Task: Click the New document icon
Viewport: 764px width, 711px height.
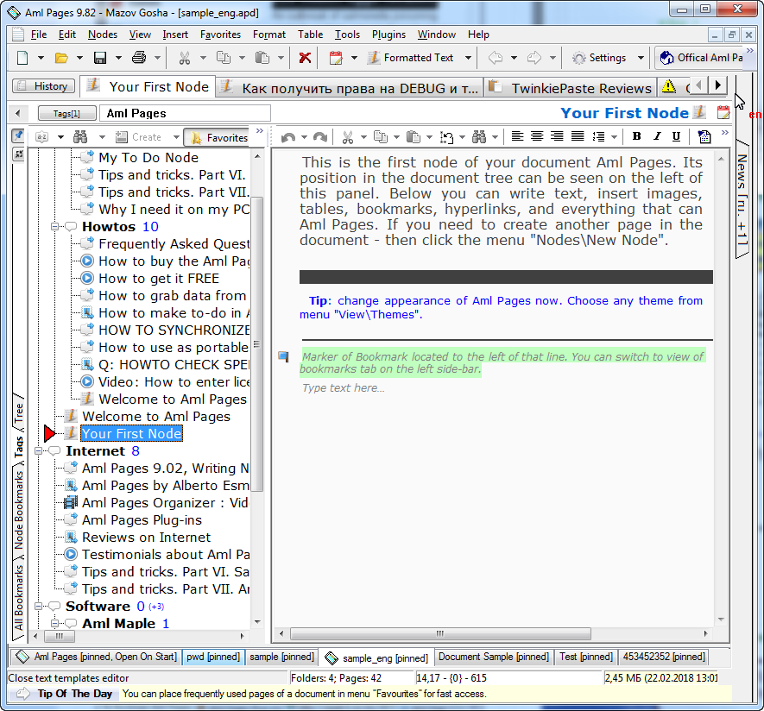Action: pyautogui.click(x=22, y=58)
